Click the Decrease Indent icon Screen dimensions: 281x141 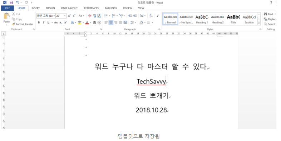pos(130,16)
